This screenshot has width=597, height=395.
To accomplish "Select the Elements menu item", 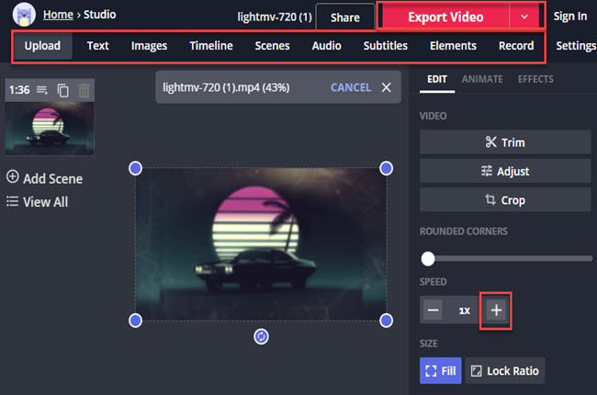I will click(453, 45).
